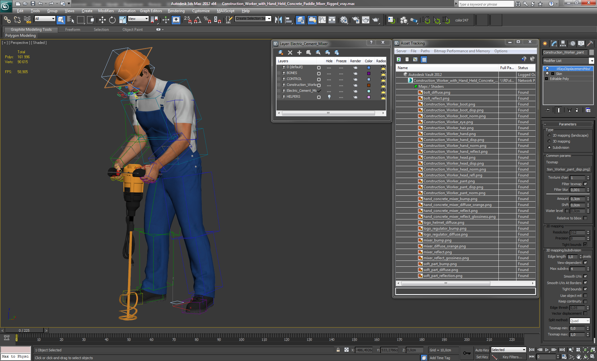The height and width of the screenshot is (361, 597).
Task: Click the object color swatch beside name
Action: pos(591,52)
